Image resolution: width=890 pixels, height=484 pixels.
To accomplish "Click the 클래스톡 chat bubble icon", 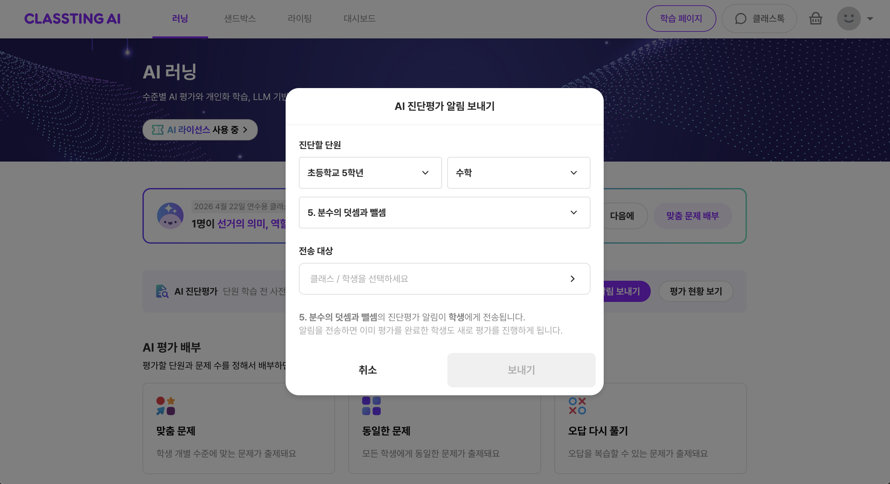I will click(x=741, y=19).
